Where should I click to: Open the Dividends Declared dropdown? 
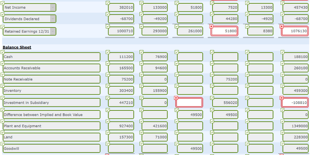click(29, 19)
